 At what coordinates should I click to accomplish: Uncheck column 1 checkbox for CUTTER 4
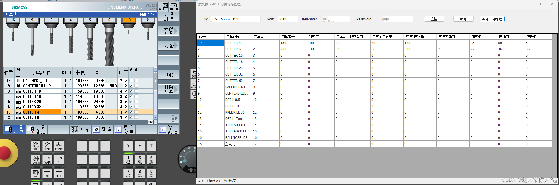click(131, 112)
